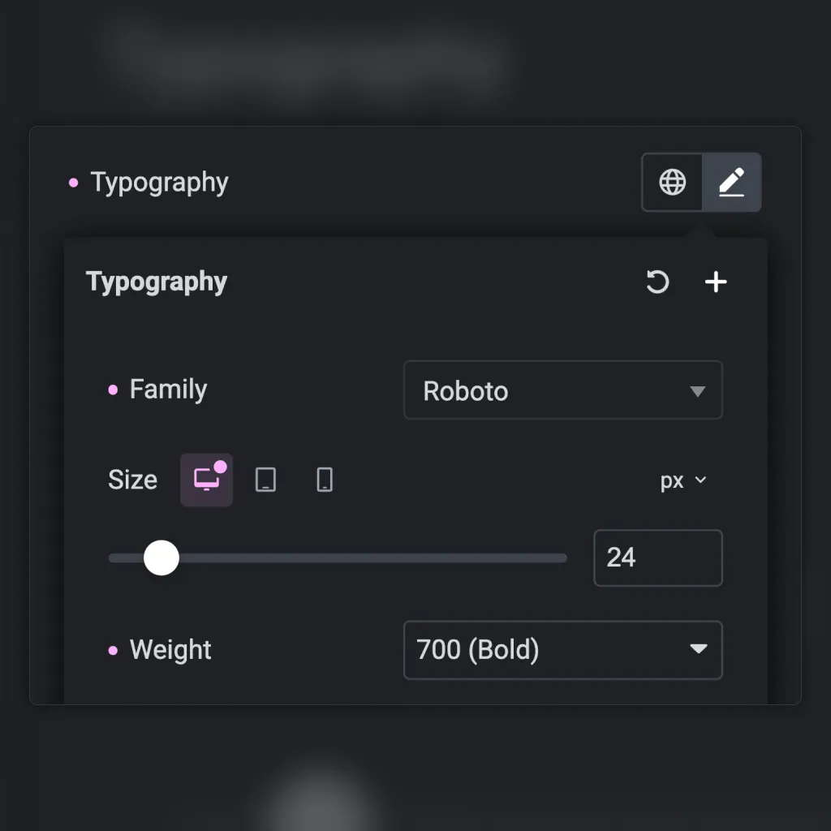831x831 pixels.
Task: Focus the size input showing 24
Action: (657, 558)
